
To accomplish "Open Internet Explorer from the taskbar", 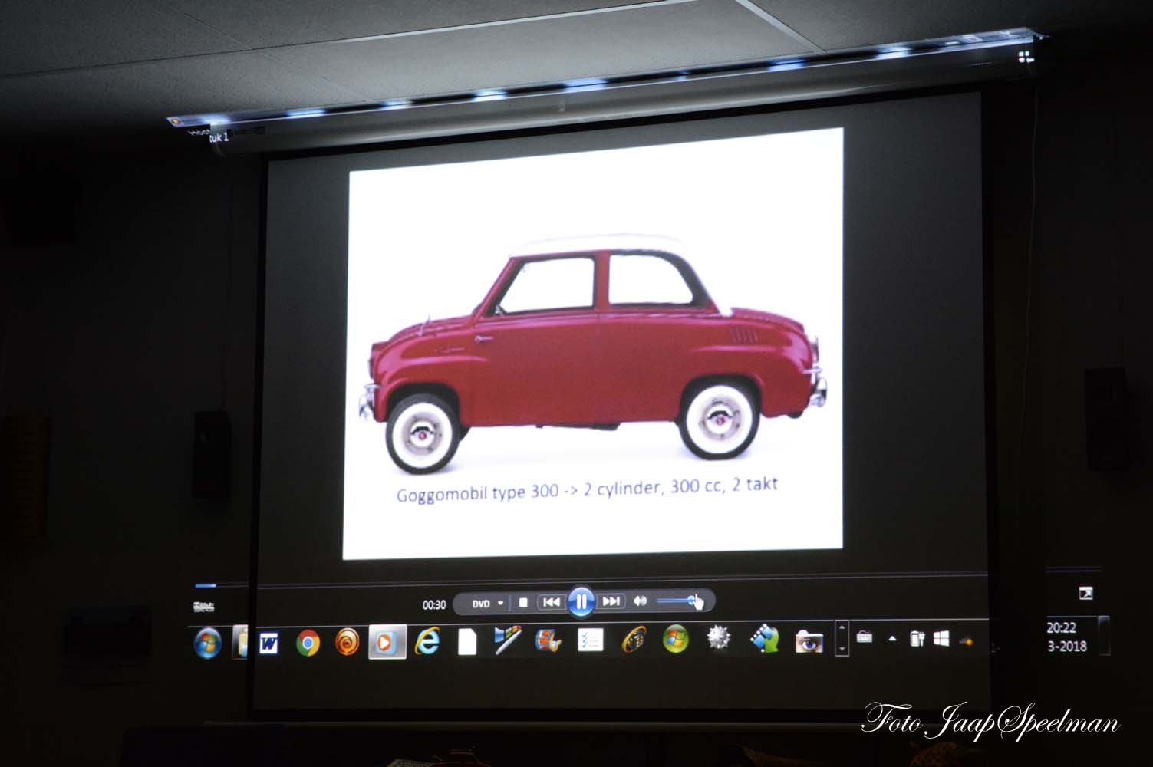I will (x=427, y=641).
